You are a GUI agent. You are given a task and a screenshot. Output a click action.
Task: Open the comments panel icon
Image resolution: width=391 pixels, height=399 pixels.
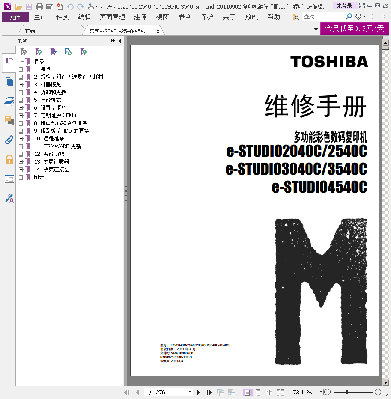(x=9, y=120)
